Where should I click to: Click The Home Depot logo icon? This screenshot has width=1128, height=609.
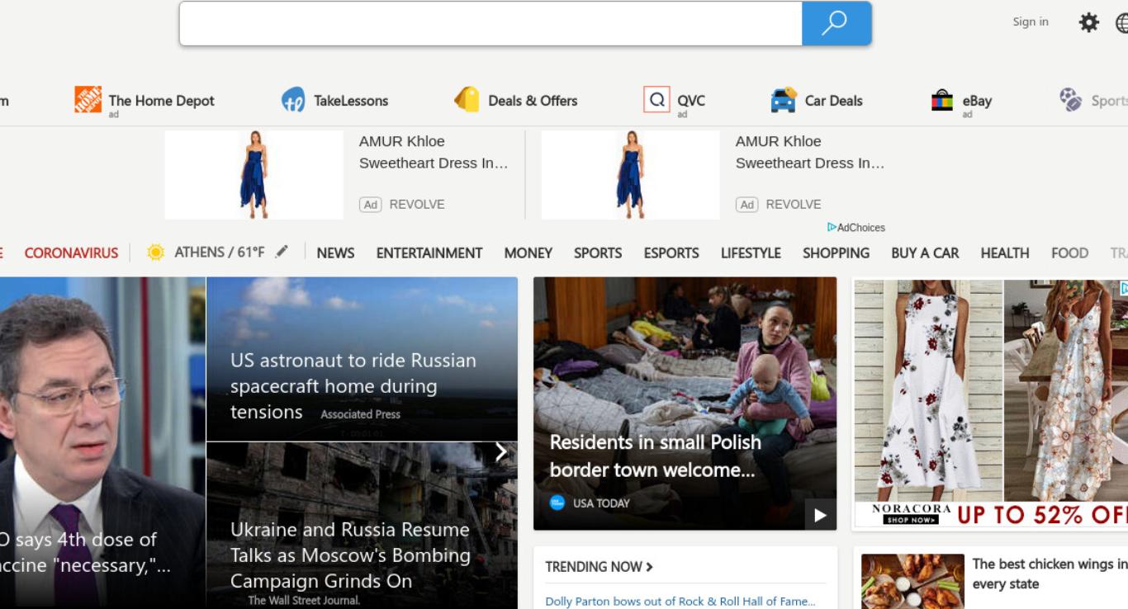(x=88, y=99)
